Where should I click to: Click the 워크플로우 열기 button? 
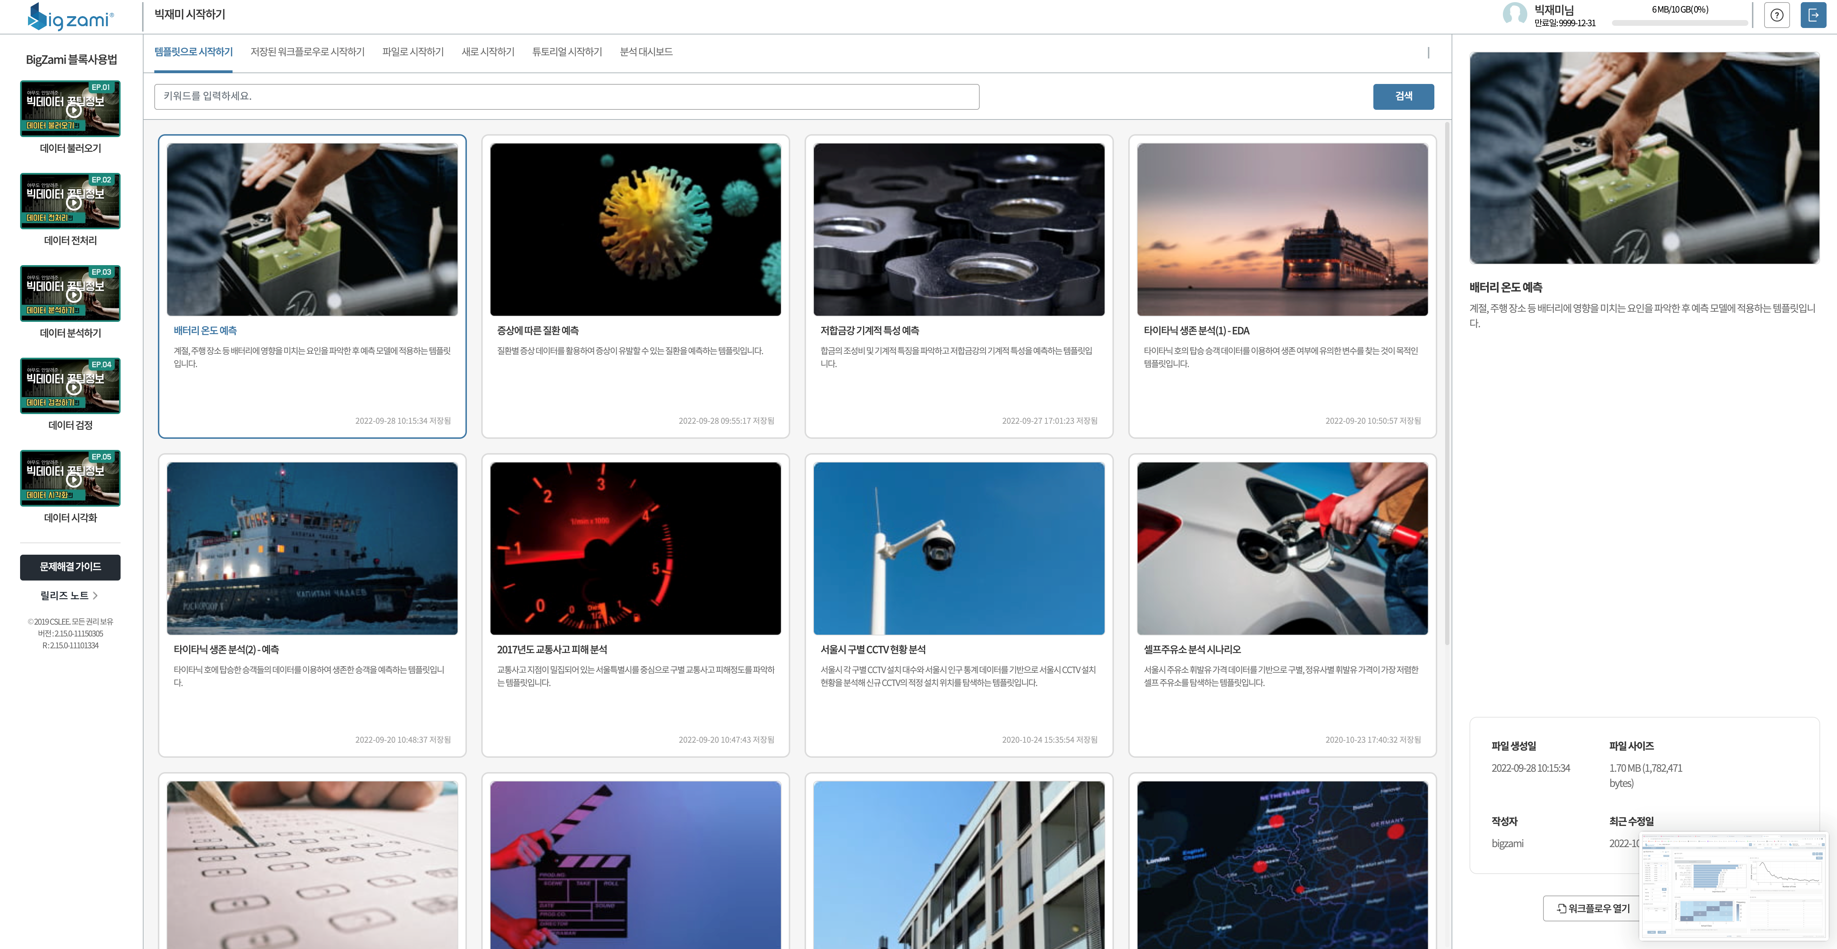(1593, 908)
